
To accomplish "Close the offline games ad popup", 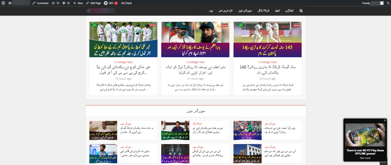I will (385, 120).
